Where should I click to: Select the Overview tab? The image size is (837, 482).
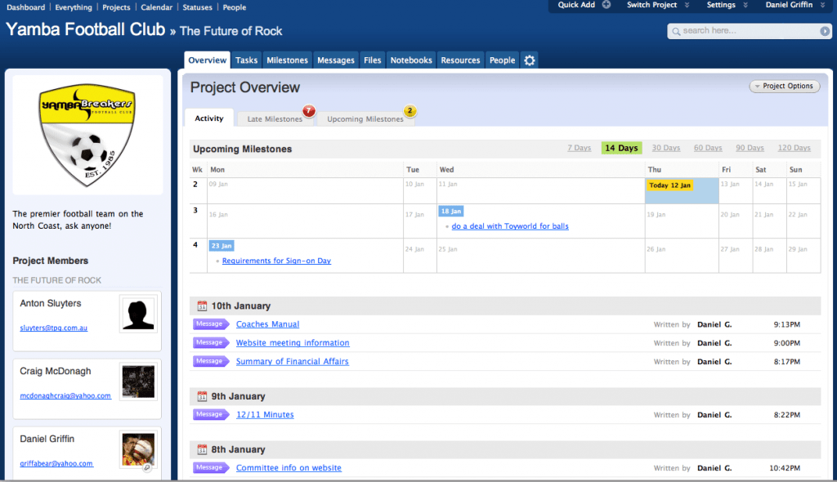(207, 60)
